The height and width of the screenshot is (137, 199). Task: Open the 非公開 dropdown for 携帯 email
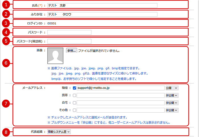coord(172,95)
